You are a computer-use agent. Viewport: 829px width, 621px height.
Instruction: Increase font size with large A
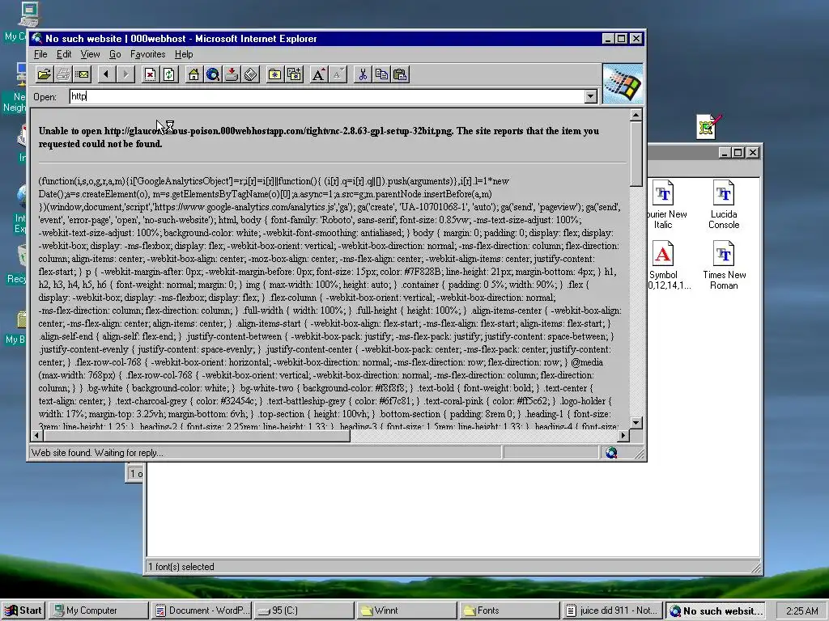318,74
